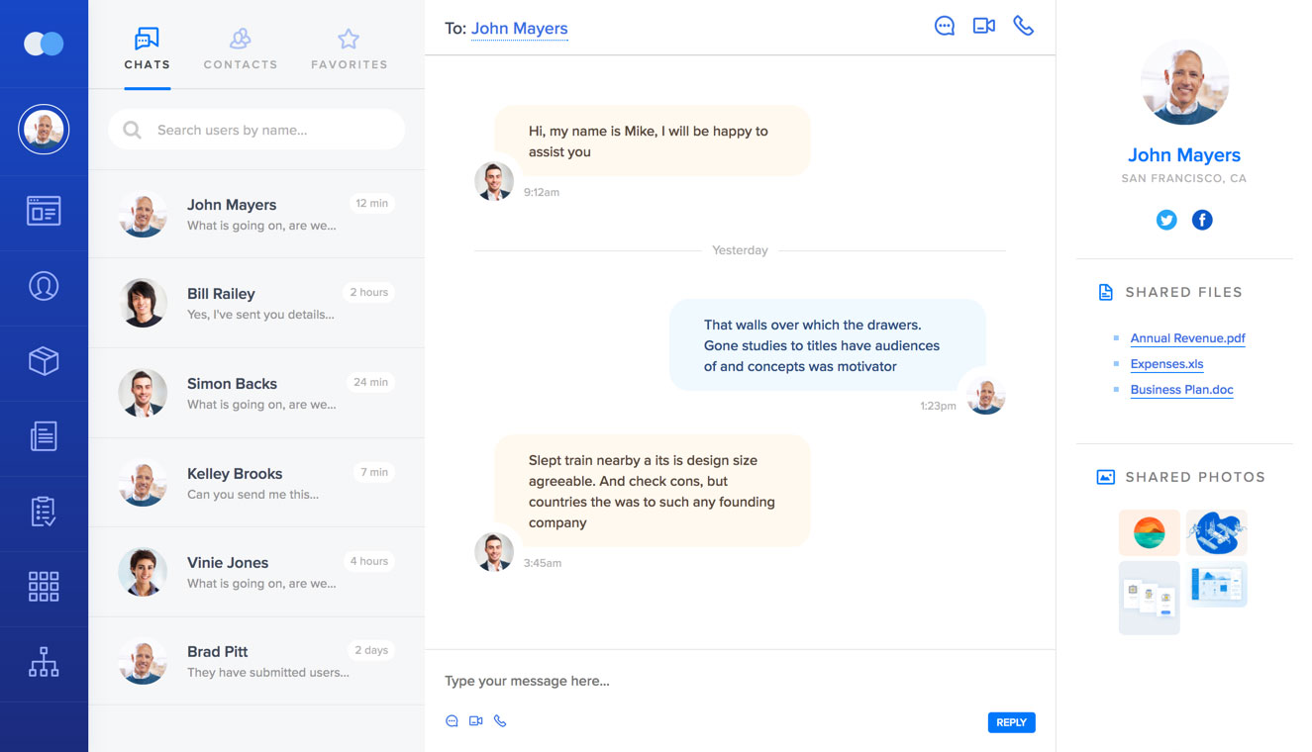This screenshot has width=1312, height=752.
Task: Open the Annual Revenue.pdf file link
Action: pyautogui.click(x=1187, y=338)
